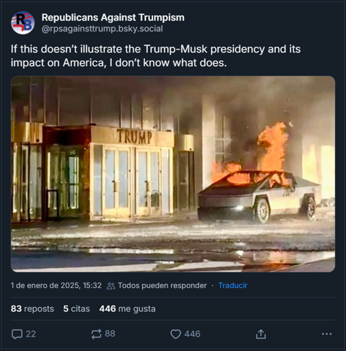
Task: Click the people icon beside reply settings
Action: pos(111,286)
